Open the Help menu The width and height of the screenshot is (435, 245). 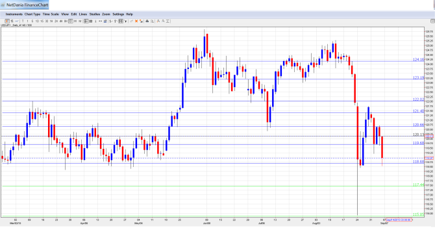(129, 14)
